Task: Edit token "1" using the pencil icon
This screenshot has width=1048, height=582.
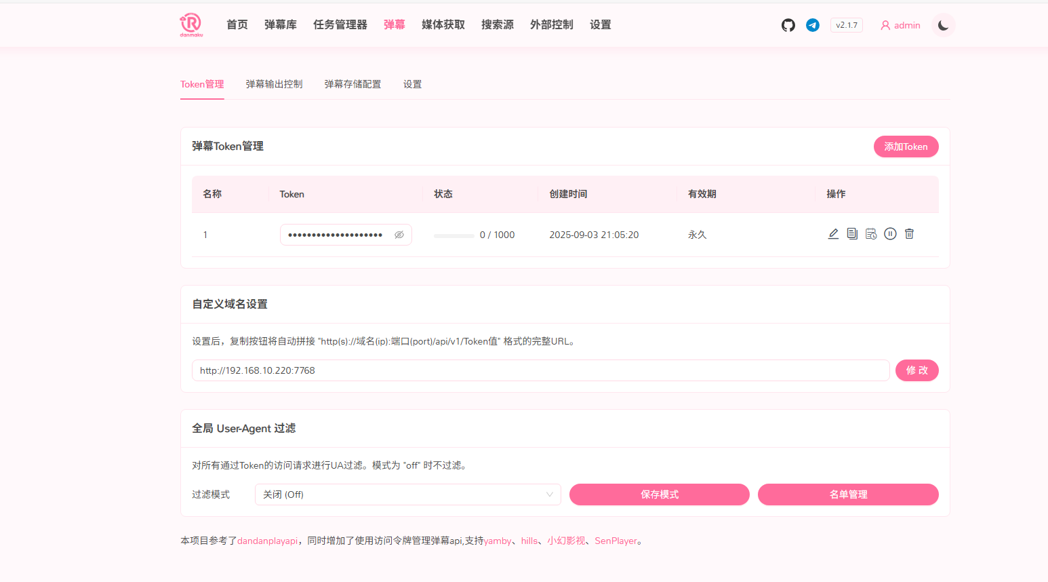Action: pos(833,233)
